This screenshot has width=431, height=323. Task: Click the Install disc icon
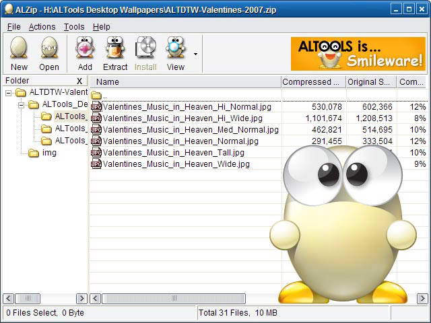[x=145, y=48]
